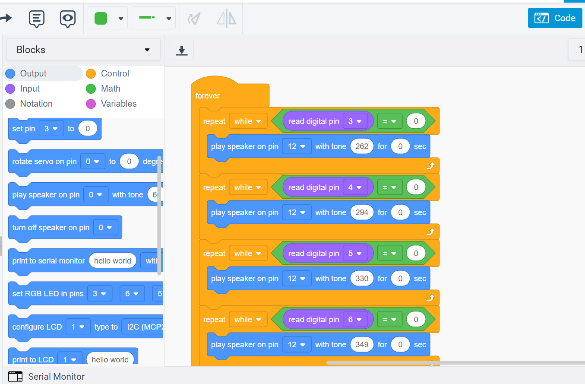
Task: Select the Notation block category
Action: pyautogui.click(x=29, y=104)
